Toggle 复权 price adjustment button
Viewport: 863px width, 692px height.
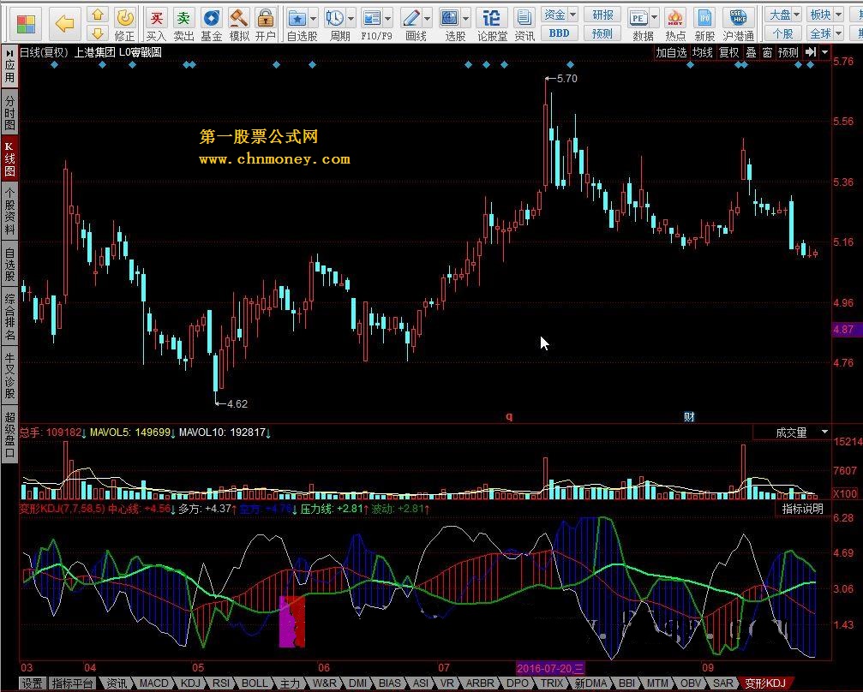point(728,52)
